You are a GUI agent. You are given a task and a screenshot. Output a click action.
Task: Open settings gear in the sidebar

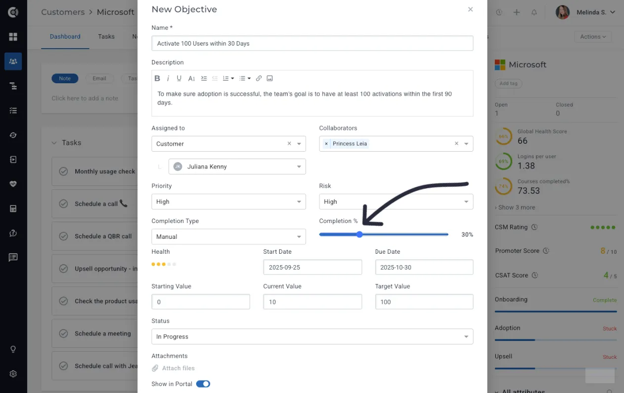[13, 374]
